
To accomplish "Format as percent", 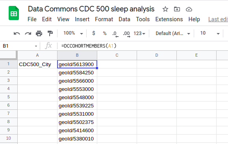I will (105, 33).
